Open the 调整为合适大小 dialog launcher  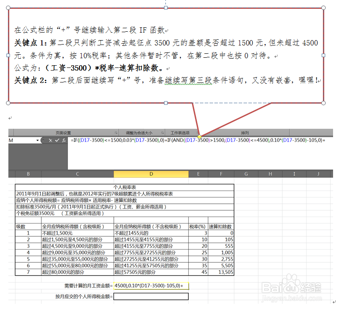[162, 133]
